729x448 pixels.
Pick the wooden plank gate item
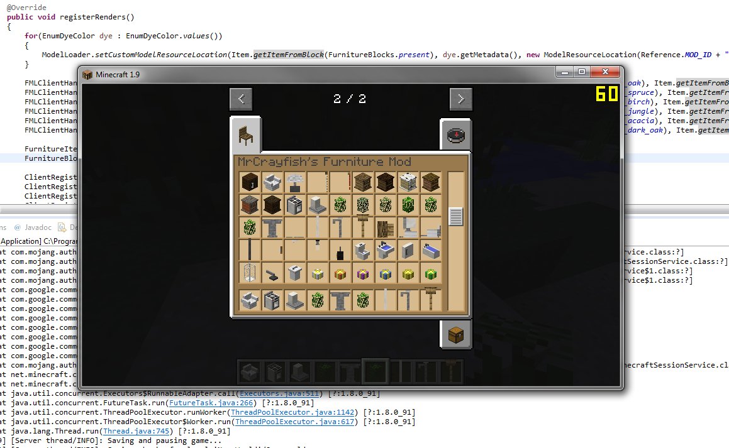385,227
